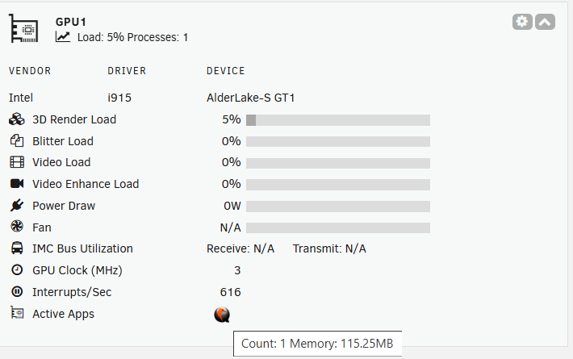Click the IMC Bus Utilization bus icon

point(17,248)
